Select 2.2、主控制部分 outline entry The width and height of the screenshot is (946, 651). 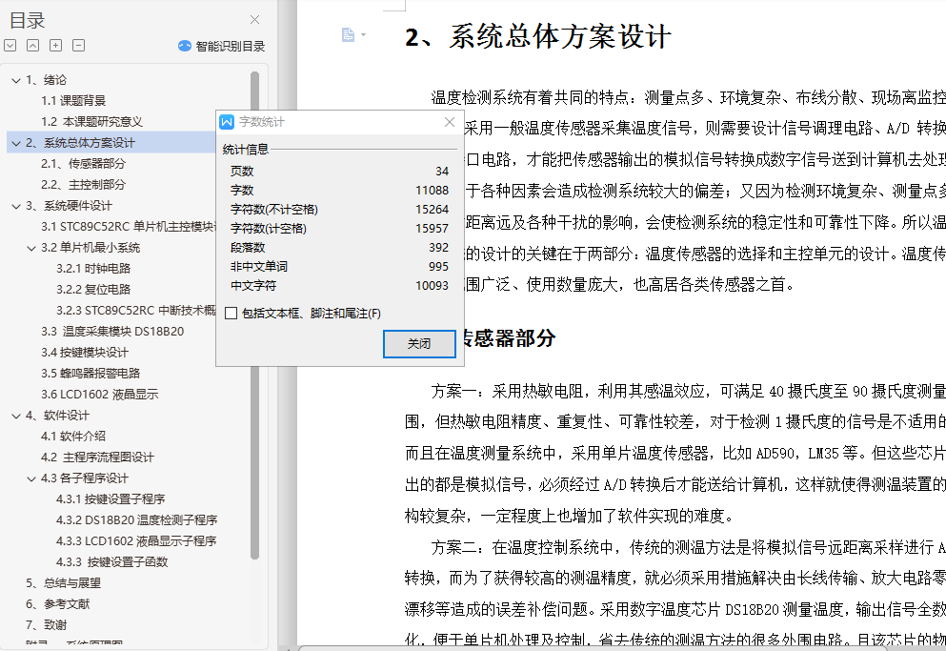click(x=83, y=185)
